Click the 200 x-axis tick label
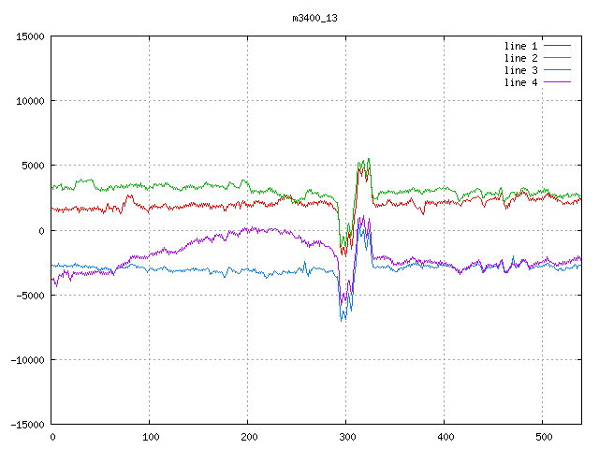Viewport: 599px width, 449px height. pos(248,437)
